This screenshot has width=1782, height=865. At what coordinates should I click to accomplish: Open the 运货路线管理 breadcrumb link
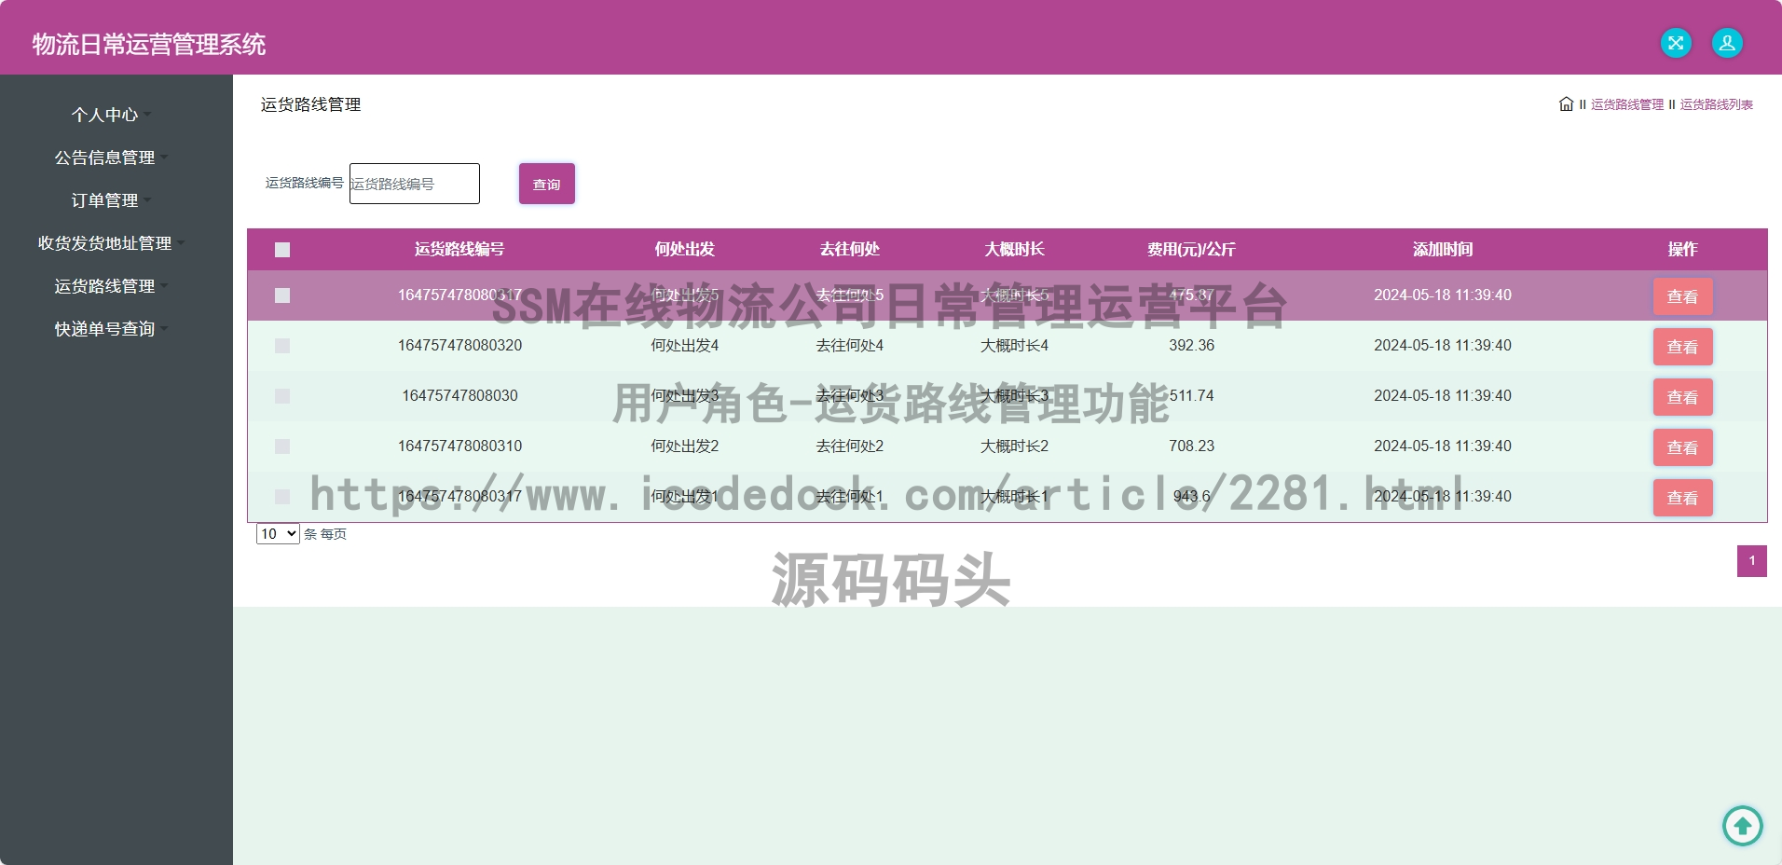1627,104
